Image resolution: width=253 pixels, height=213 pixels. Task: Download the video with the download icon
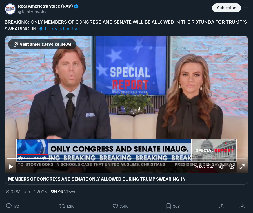click(242, 206)
